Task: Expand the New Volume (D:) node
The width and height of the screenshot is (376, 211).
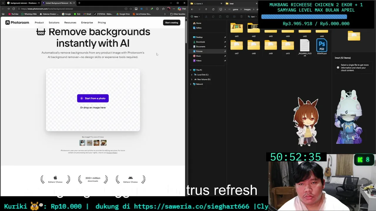Action: pos(192,79)
